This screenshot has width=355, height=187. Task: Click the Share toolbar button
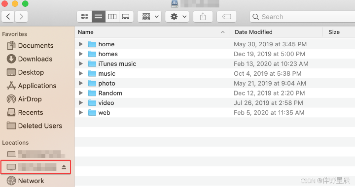click(203, 17)
